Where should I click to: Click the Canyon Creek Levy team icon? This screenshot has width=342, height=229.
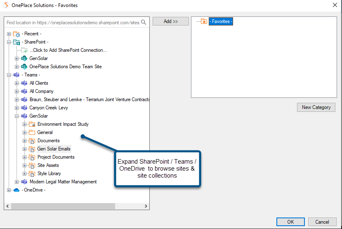pos(24,108)
